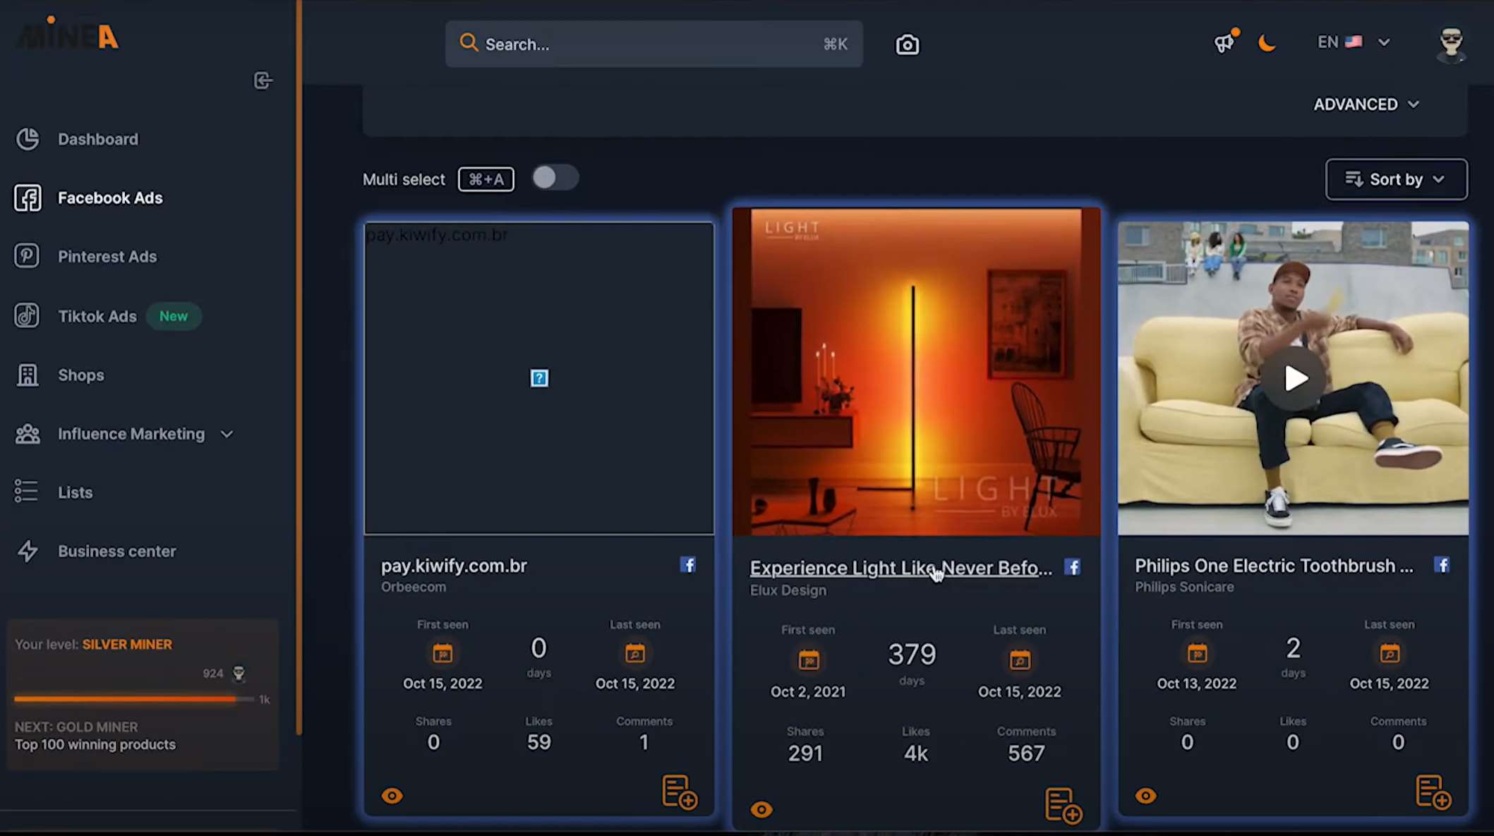Enable multi select mode
Screen dimensions: 1494x836
click(555, 178)
